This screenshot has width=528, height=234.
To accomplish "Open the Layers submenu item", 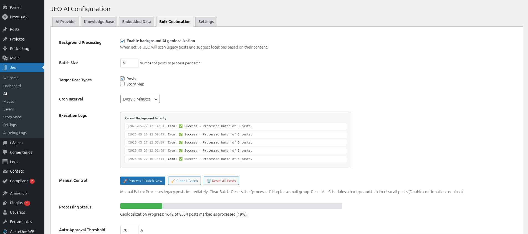I will 9,109.
